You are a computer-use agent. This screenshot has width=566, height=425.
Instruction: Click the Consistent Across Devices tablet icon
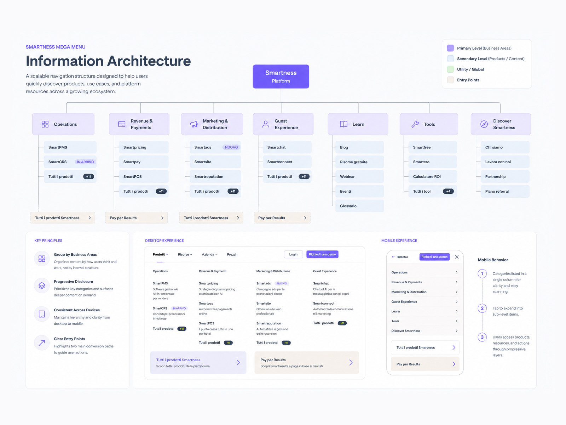[42, 314]
